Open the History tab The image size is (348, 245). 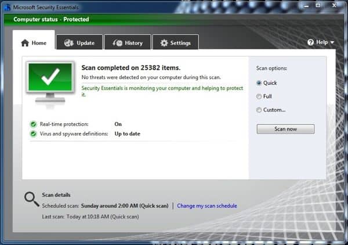tap(128, 42)
